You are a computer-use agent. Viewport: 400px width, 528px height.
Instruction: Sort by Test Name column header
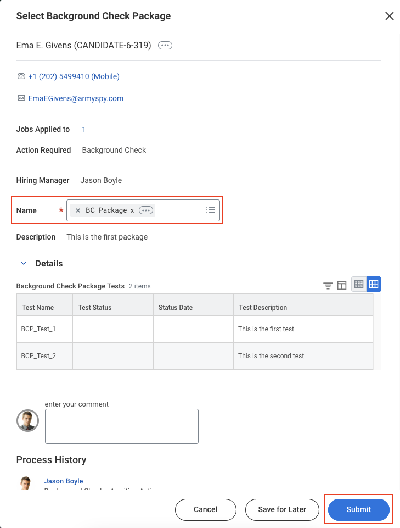click(x=45, y=305)
